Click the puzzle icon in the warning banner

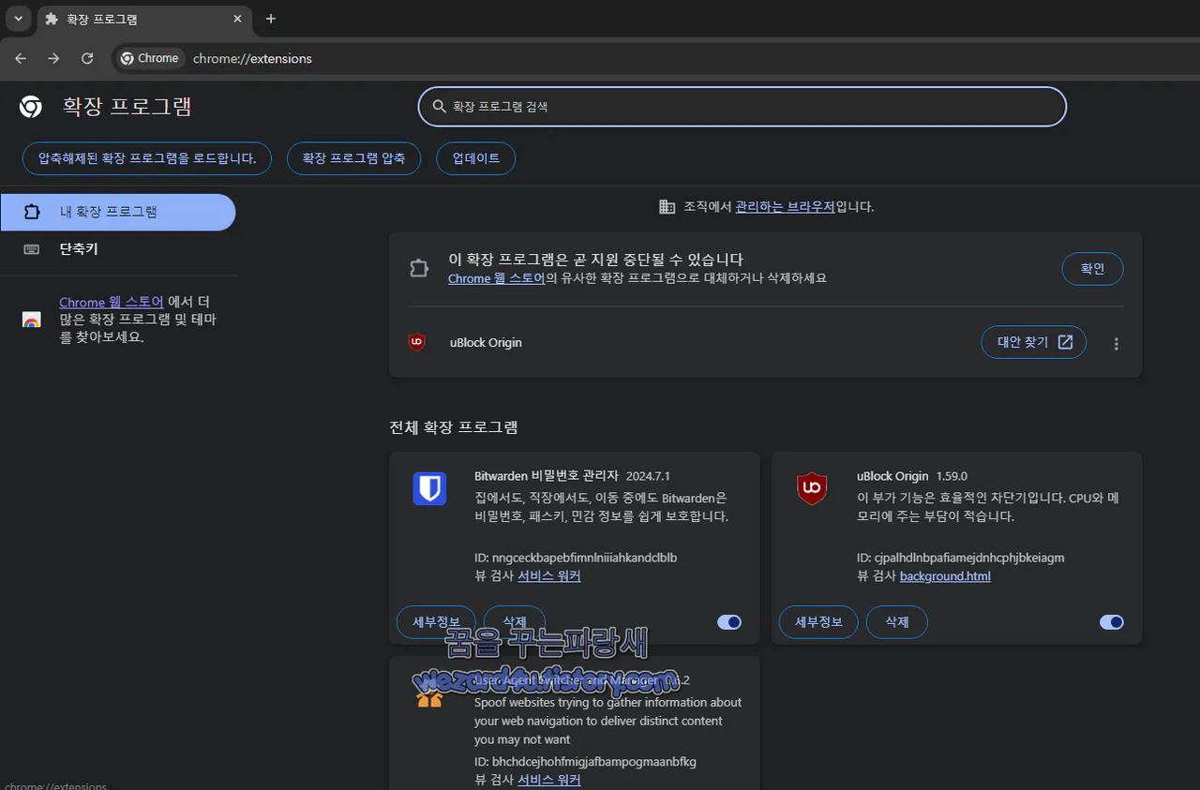419,269
